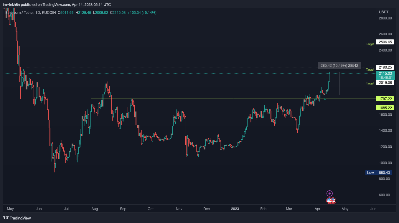Image resolution: width=399 pixels, height=223 pixels.
Task: Click the 600.00 price axis label
Action: [x=385, y=195]
